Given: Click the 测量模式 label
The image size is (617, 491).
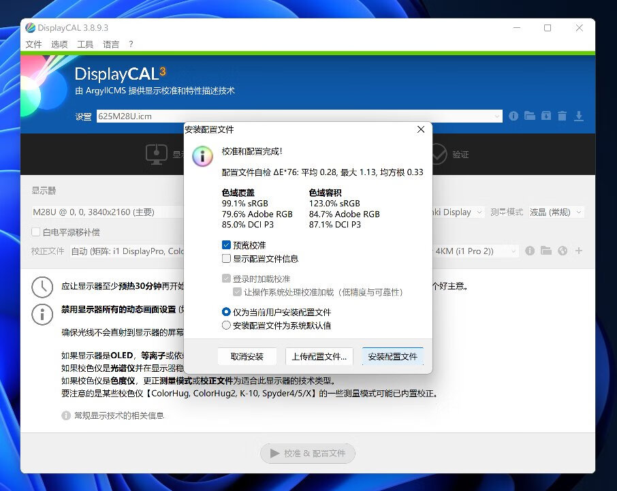Looking at the screenshot, I should click(x=507, y=212).
